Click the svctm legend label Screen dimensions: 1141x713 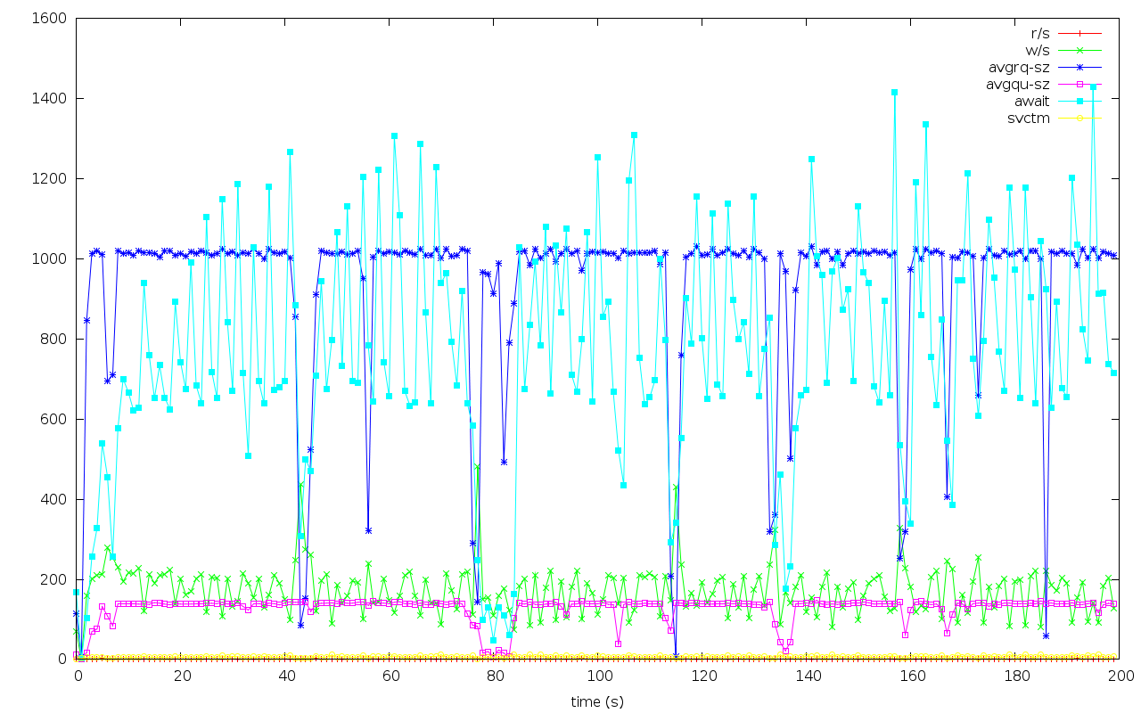pyautogui.click(x=1030, y=118)
